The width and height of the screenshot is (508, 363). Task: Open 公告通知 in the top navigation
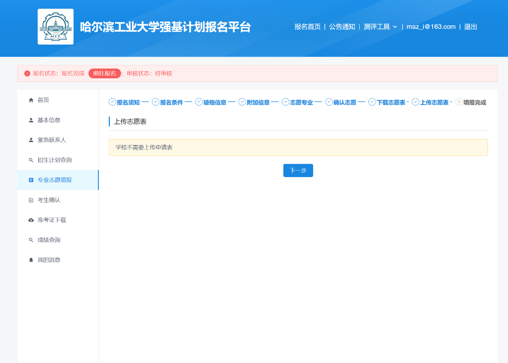coord(342,27)
